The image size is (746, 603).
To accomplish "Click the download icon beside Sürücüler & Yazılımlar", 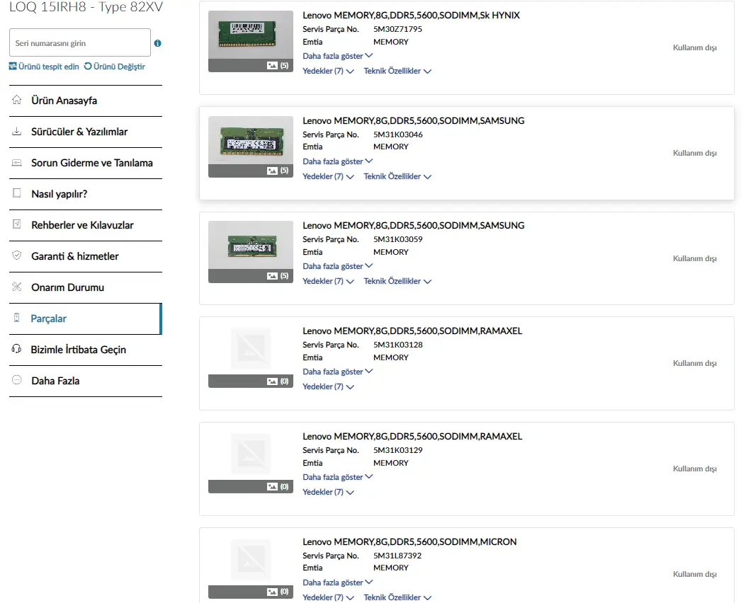I will pos(17,131).
